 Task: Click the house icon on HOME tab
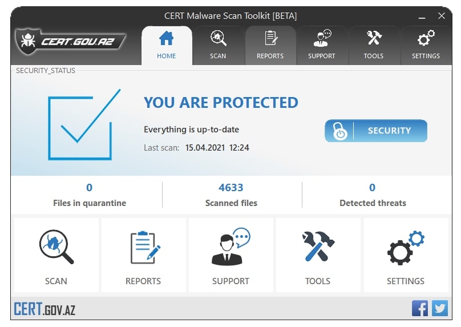(167, 38)
